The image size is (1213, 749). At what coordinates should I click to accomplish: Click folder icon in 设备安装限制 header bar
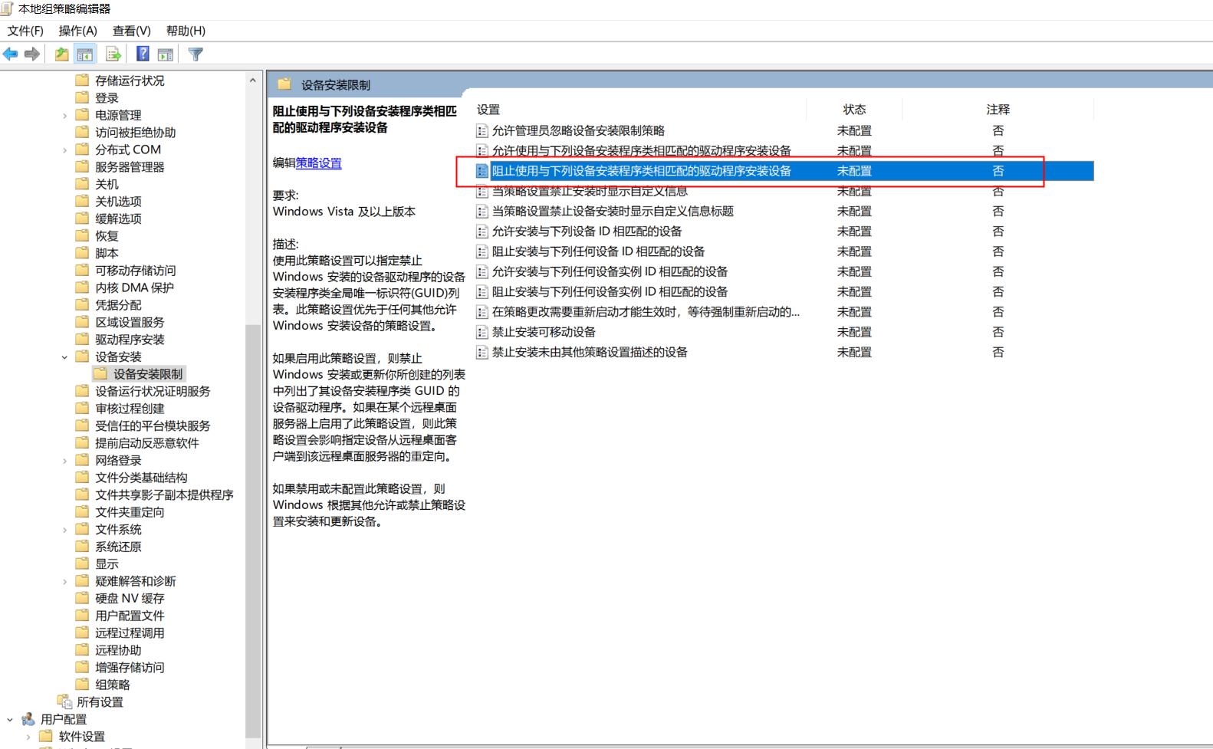[284, 84]
